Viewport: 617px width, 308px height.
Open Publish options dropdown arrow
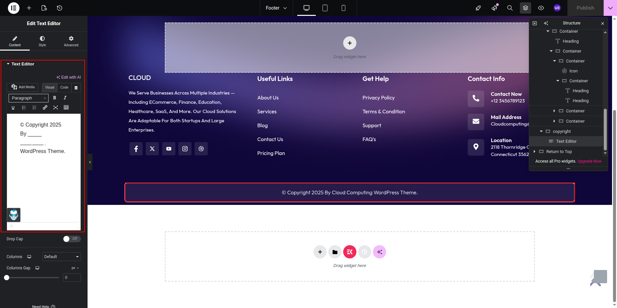click(610, 8)
